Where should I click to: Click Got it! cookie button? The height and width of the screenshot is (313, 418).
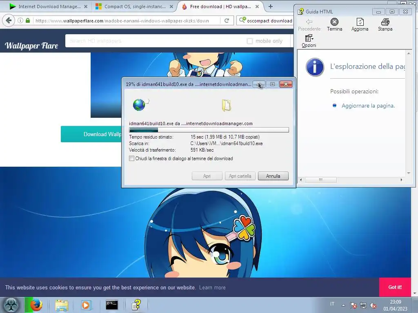[395, 287]
